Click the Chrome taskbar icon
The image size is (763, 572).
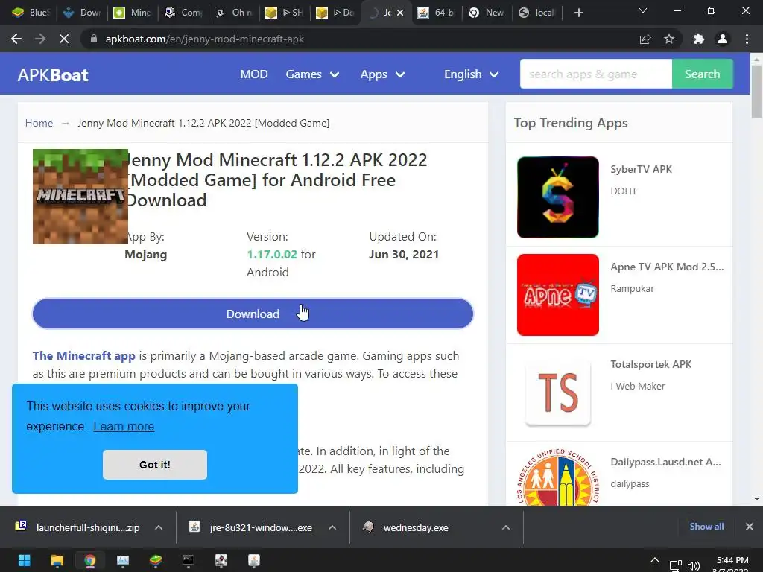pos(90,560)
